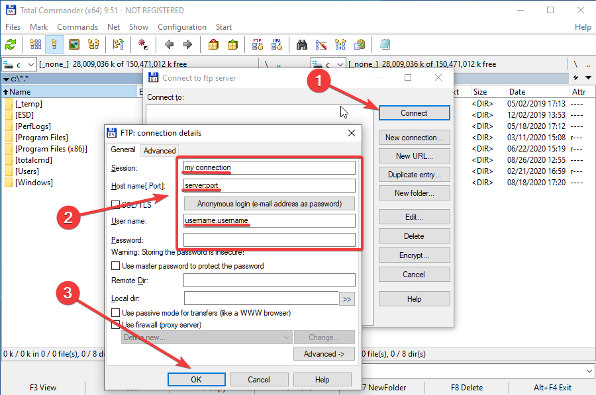Open Notepad icon in the toolbar
596x395 pixels.
pos(385,44)
